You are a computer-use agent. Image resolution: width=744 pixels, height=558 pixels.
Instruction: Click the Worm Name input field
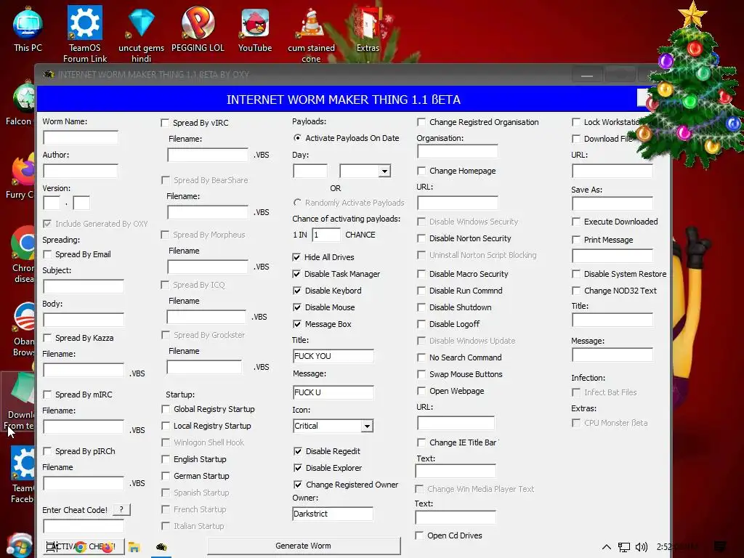[81, 137]
